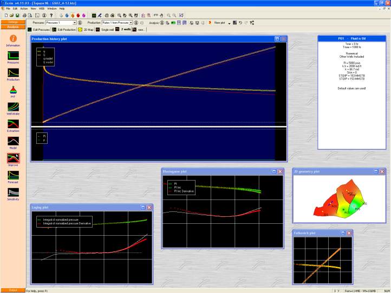
Task: Click the Pressures icon in left sidebar
Action: (x=13, y=55)
